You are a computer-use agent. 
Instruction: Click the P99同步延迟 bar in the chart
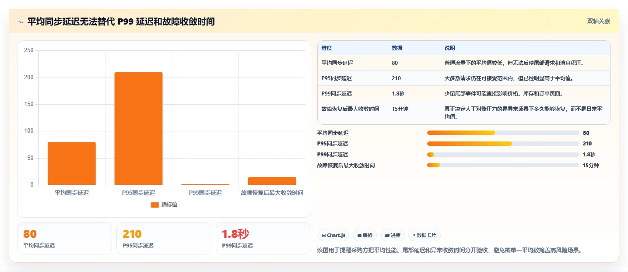(x=205, y=184)
